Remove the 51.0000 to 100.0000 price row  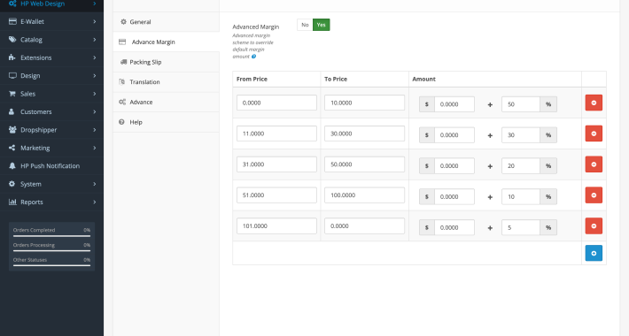tap(594, 195)
